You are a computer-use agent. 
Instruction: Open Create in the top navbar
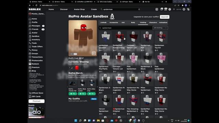(94, 9)
